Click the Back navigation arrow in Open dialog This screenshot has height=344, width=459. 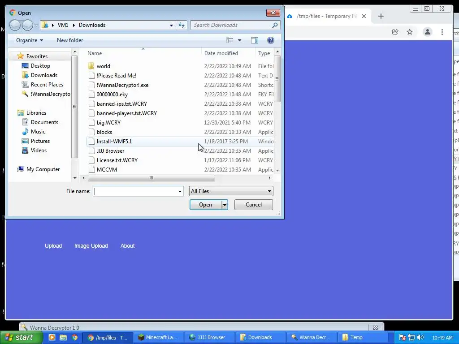tap(15, 25)
